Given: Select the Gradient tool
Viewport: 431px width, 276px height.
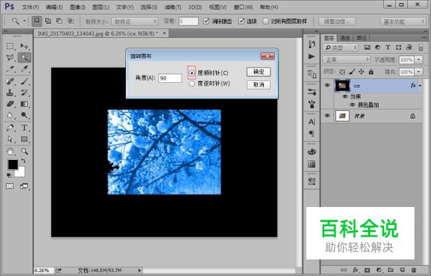Looking at the screenshot, I should point(25,104).
